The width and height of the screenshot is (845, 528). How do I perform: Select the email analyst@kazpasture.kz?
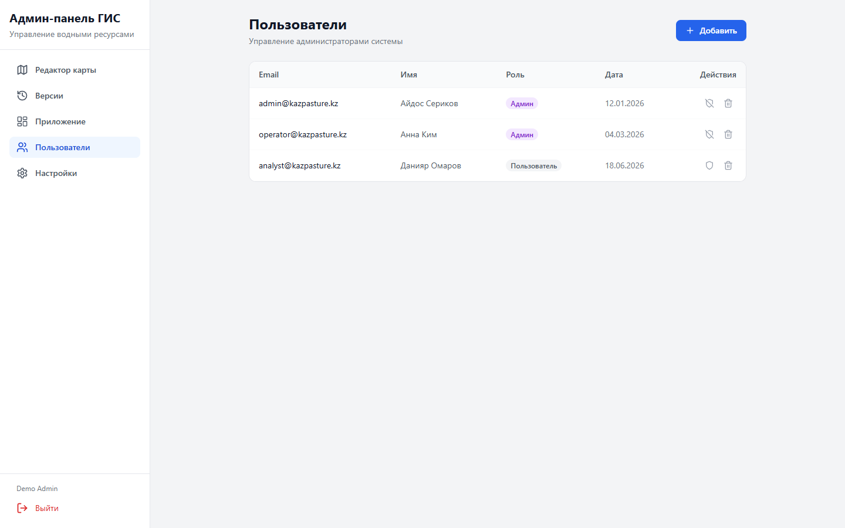(300, 165)
